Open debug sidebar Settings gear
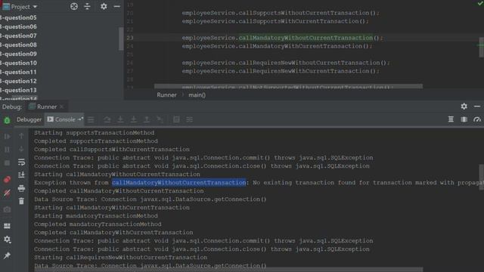The image size is (484, 272). coord(7,240)
